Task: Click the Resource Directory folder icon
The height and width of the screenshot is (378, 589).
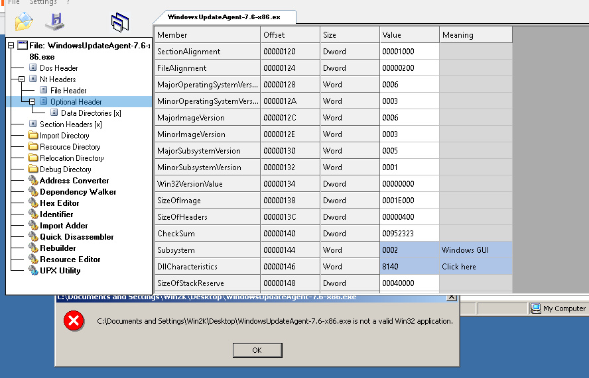Action: (33, 146)
